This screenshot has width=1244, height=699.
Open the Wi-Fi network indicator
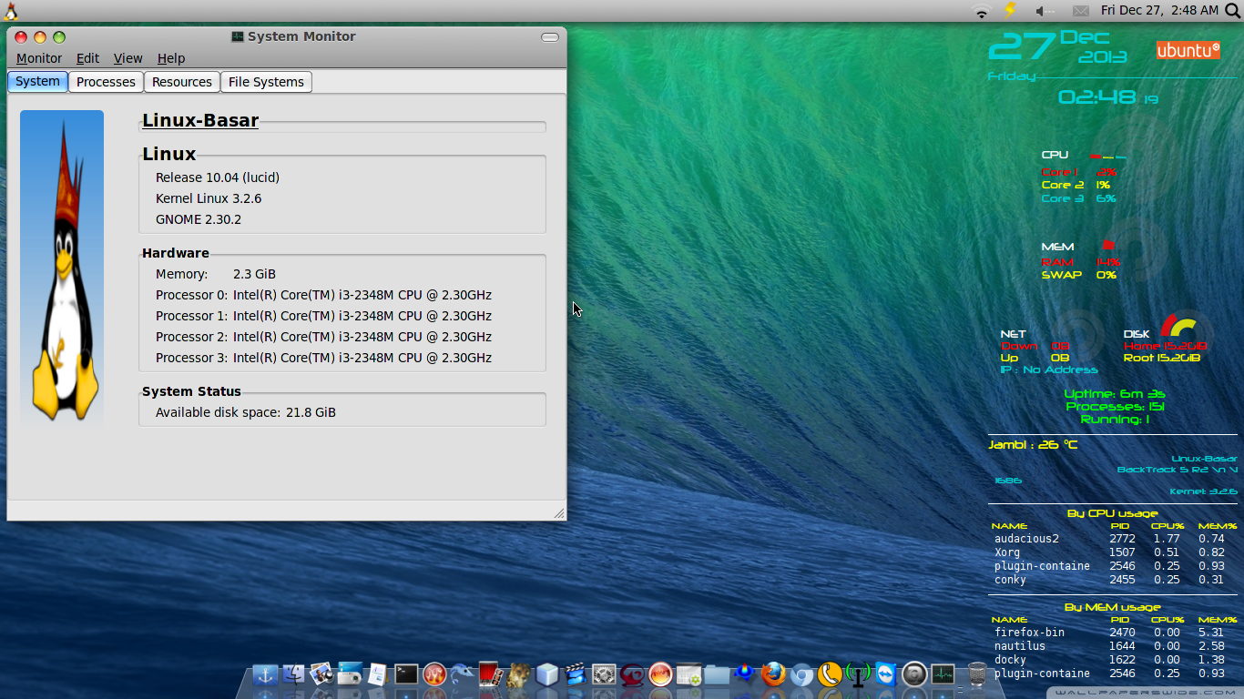coord(981,11)
